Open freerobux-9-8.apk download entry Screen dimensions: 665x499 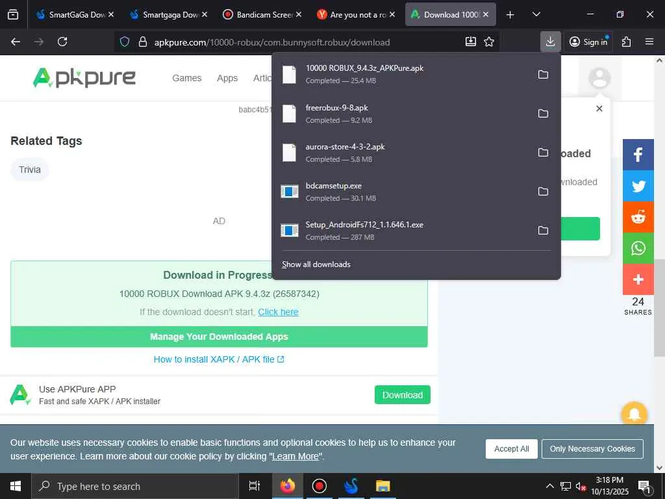403,114
